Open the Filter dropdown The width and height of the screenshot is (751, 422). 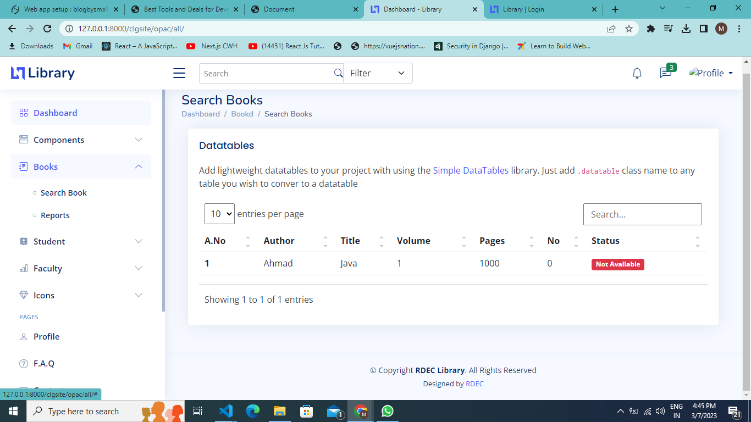pos(378,73)
